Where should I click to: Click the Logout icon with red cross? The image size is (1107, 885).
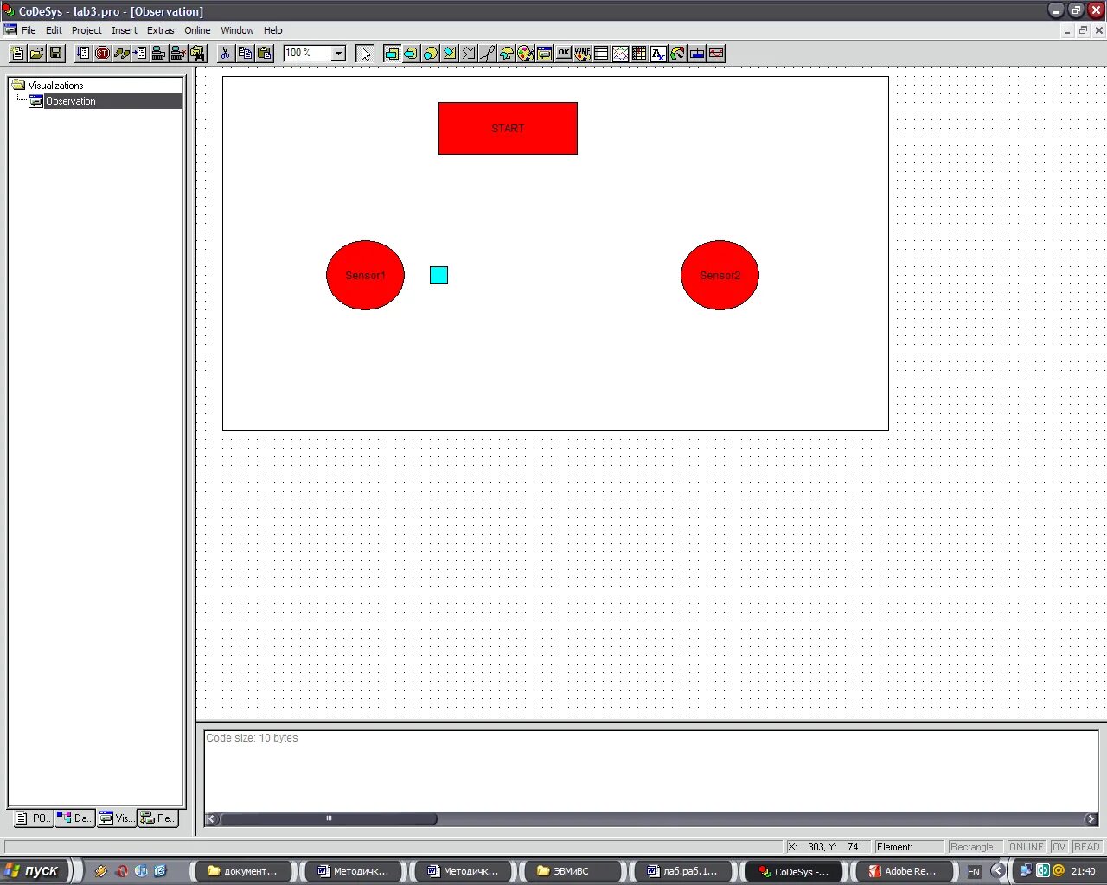(178, 54)
